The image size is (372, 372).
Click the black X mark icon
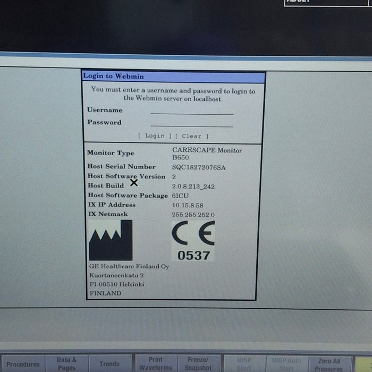(134, 183)
